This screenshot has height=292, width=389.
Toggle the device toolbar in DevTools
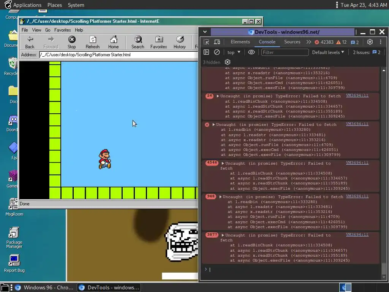(x=217, y=42)
